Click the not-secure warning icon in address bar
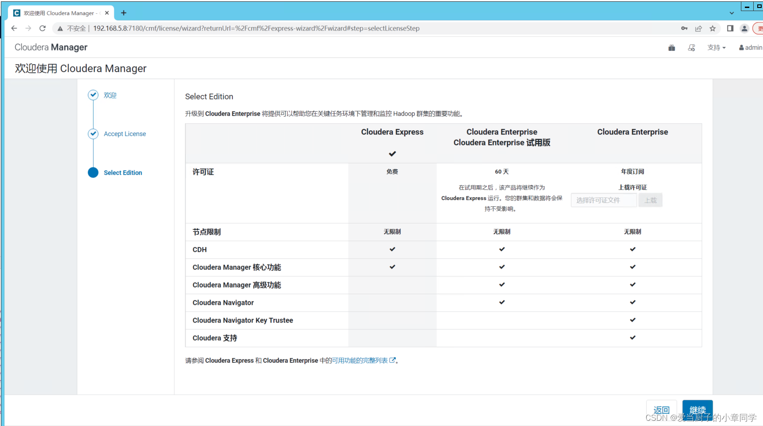Image resolution: width=763 pixels, height=426 pixels. [60, 28]
